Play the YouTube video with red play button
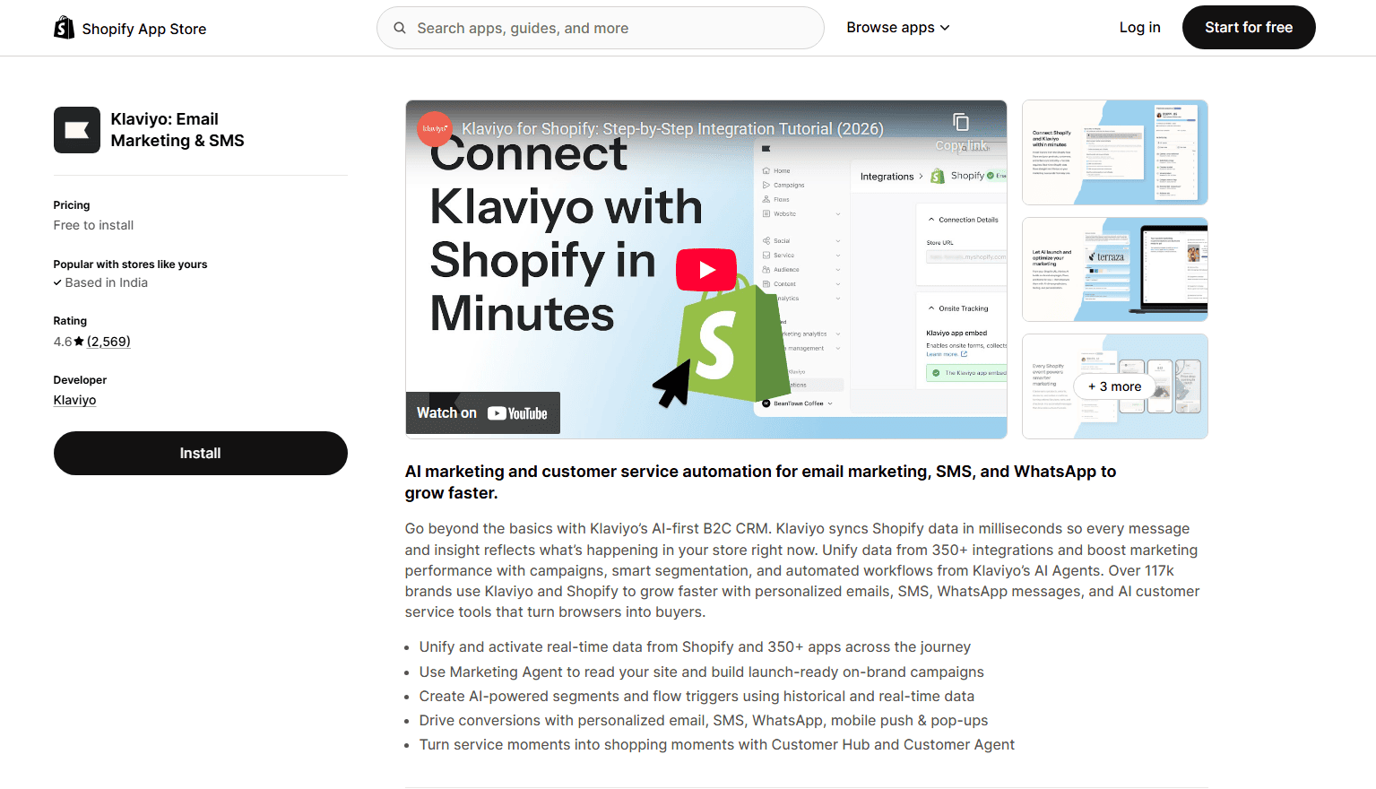Screen dimensions: 1376x789 [x=706, y=270]
